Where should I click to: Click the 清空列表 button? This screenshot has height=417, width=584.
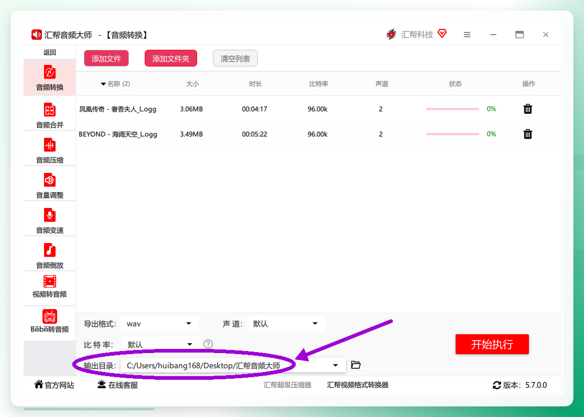pos(235,59)
